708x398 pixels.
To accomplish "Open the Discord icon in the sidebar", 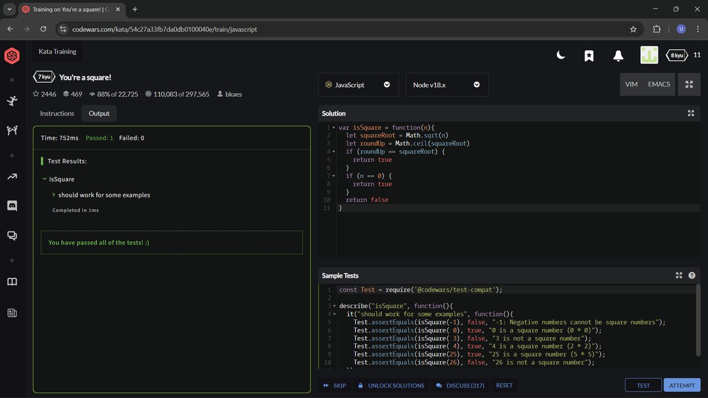I will click(x=12, y=206).
